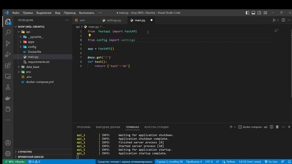The image size is (292, 164).
Task: Open the Testing flask view
Action: point(8,87)
